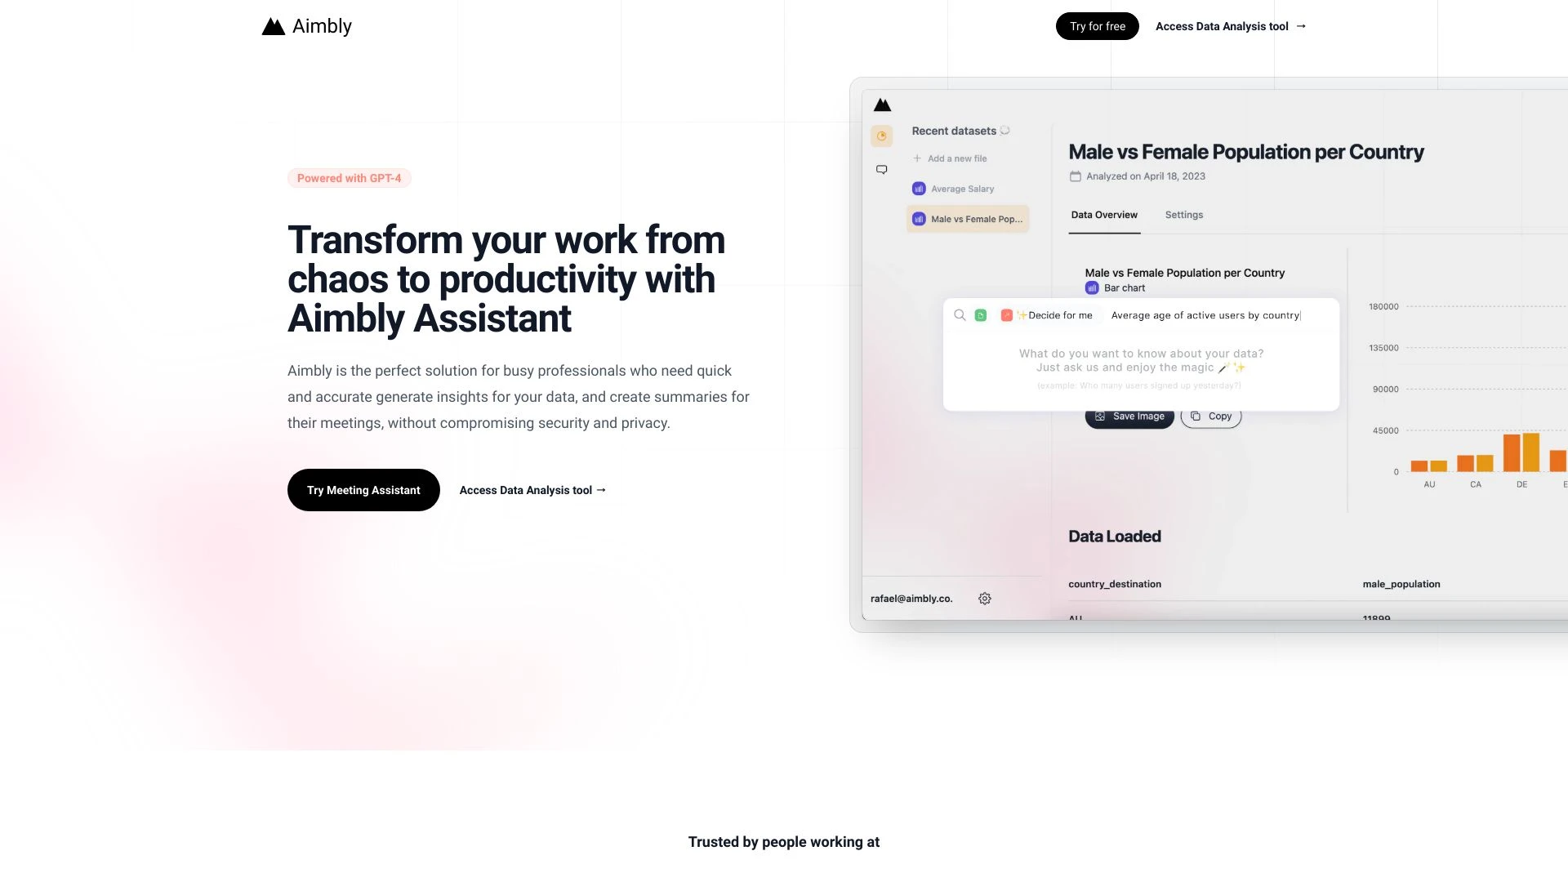Select the Male vs Female Pop dataset item
The height and width of the screenshot is (882, 1568).
(x=967, y=219)
